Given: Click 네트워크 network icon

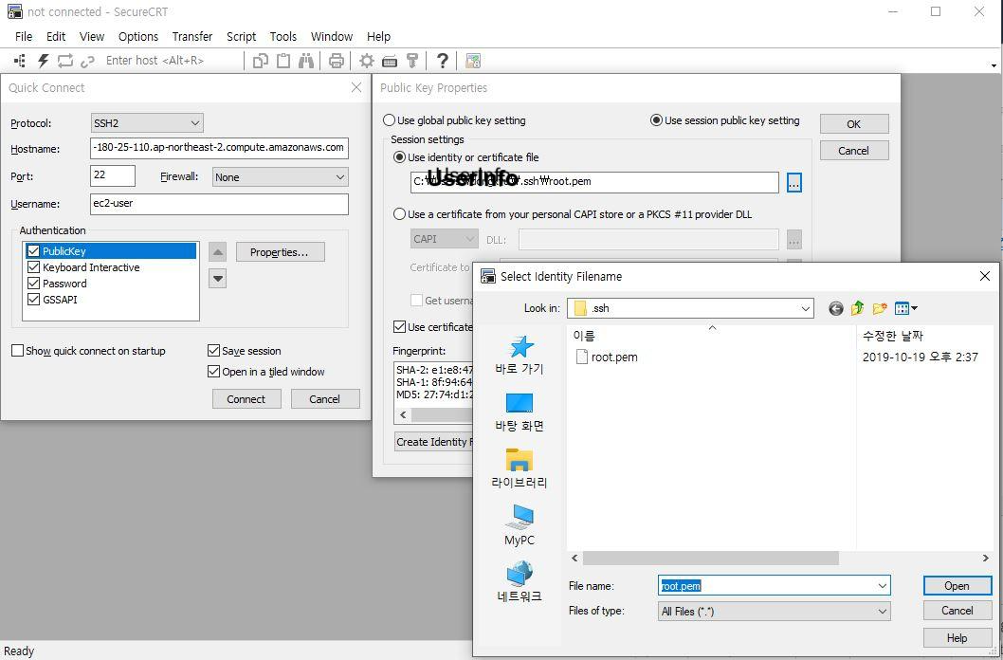Looking at the screenshot, I should [520, 582].
